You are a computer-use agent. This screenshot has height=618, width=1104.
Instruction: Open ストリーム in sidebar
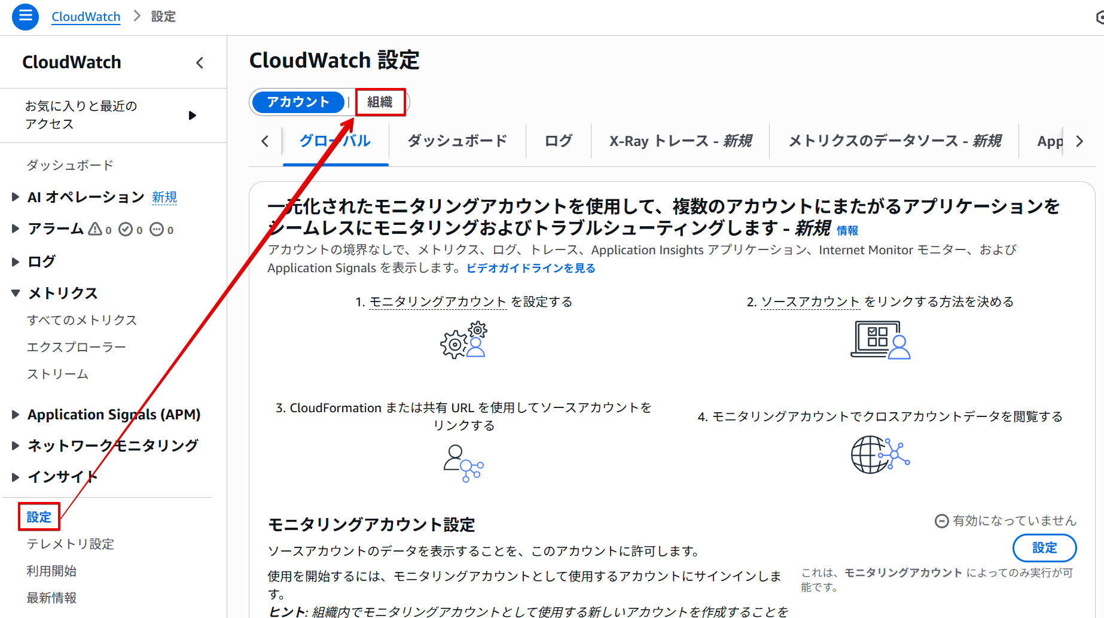[57, 374]
